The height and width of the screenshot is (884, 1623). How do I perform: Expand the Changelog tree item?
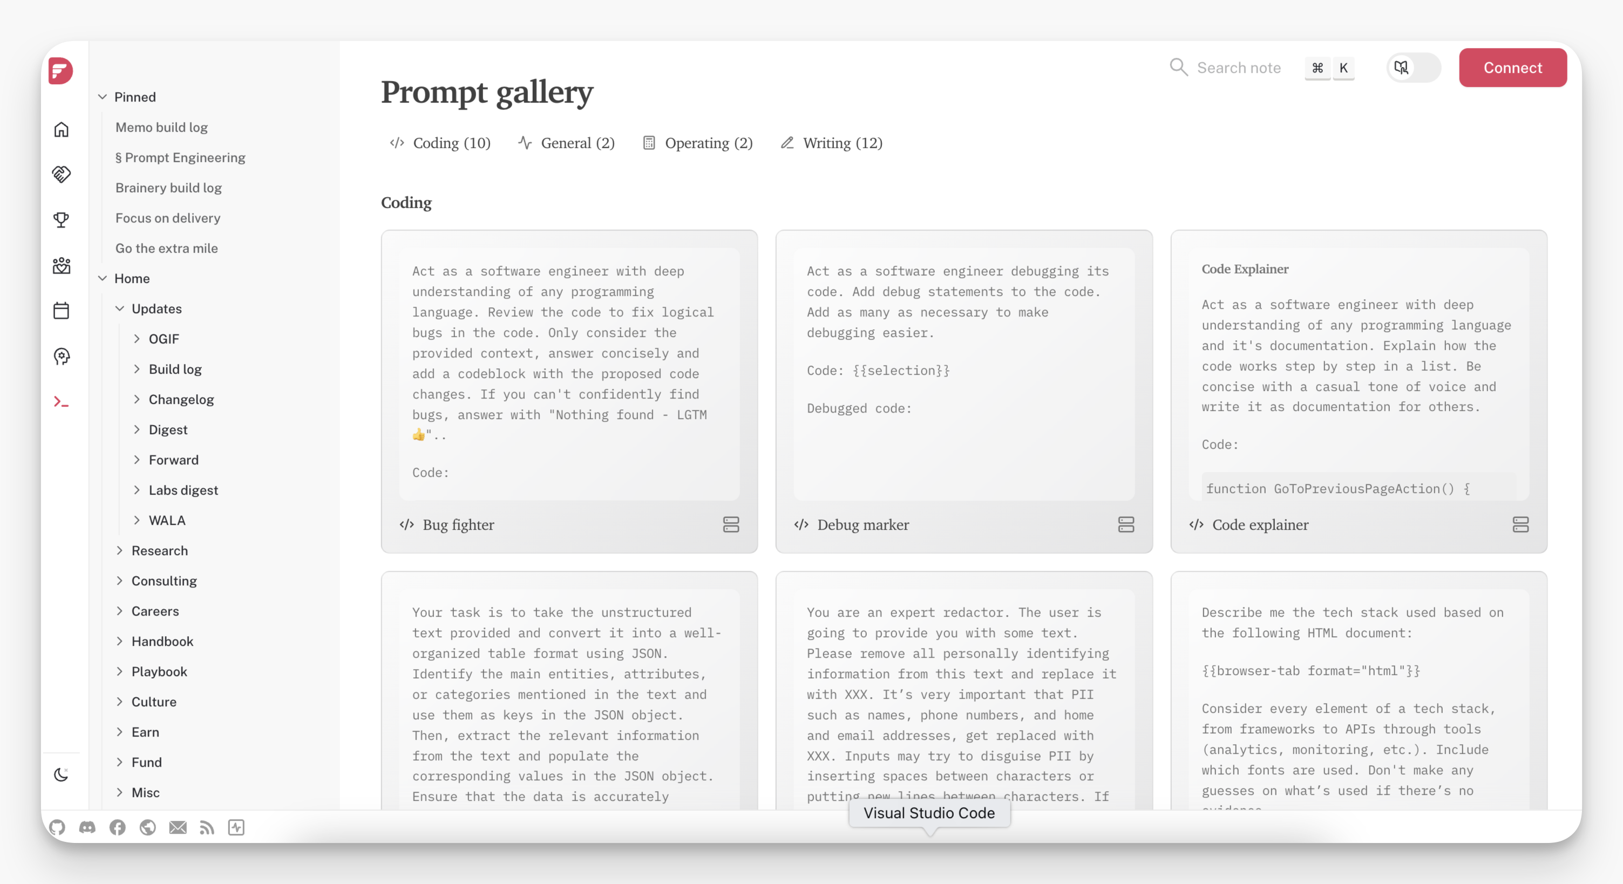click(137, 399)
